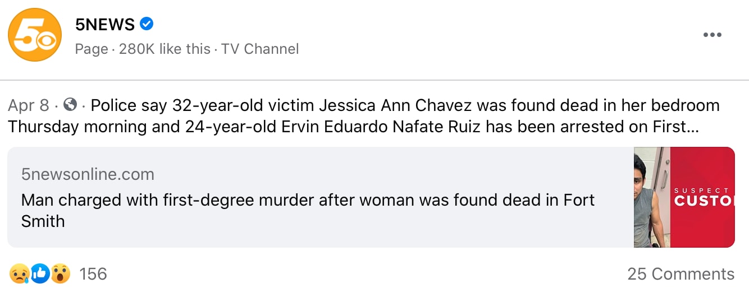Image resolution: width=749 pixels, height=297 pixels.
Task: Click the 'TV Channel' category label
Action: (260, 49)
